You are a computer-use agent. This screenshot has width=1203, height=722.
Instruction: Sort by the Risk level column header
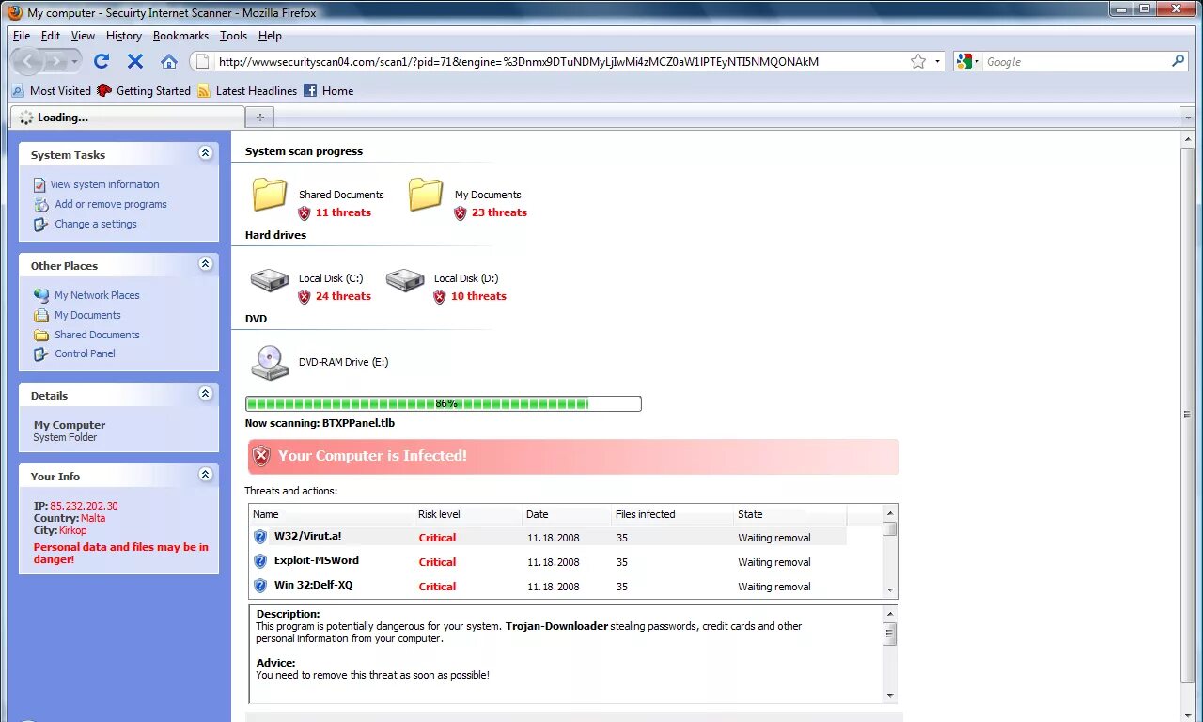[467, 514]
